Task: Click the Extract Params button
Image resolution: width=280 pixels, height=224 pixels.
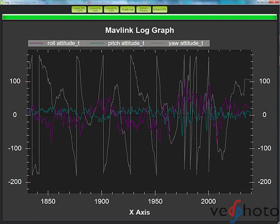Action: tap(144, 9)
